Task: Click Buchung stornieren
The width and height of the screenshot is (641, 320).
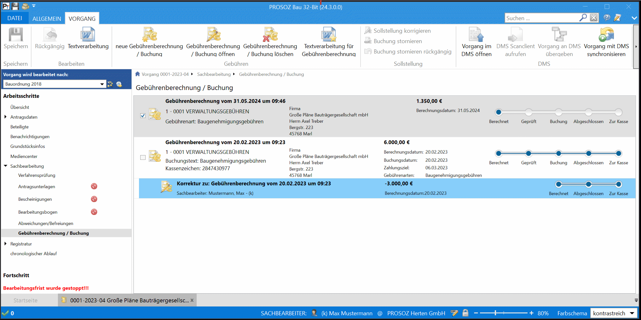Action: (393, 41)
